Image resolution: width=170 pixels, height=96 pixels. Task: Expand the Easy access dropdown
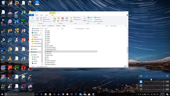click(x=77, y=19)
